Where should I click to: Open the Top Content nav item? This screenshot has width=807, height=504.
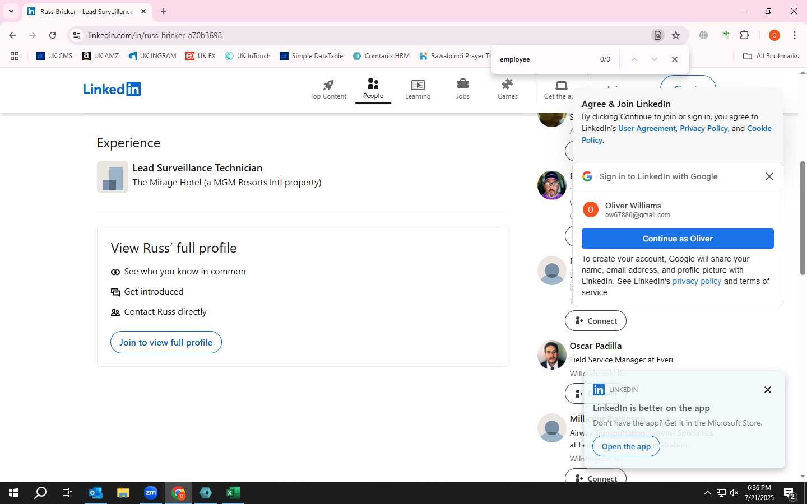pos(328,90)
